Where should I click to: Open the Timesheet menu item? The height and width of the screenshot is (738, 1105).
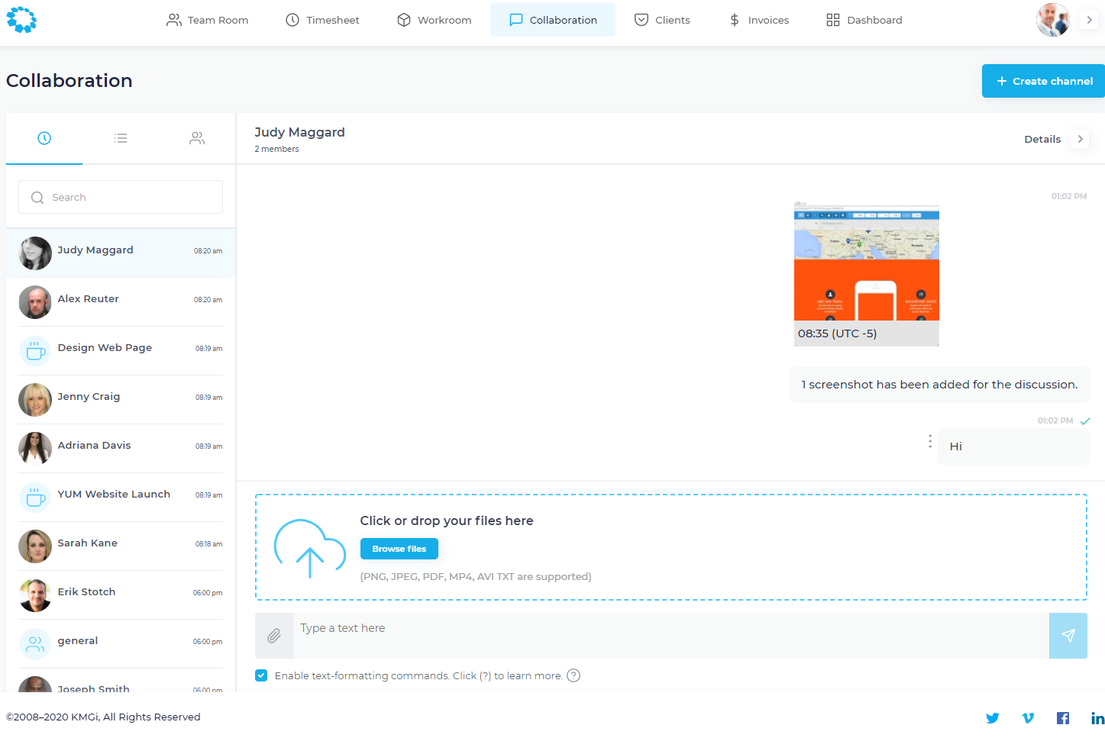[322, 20]
